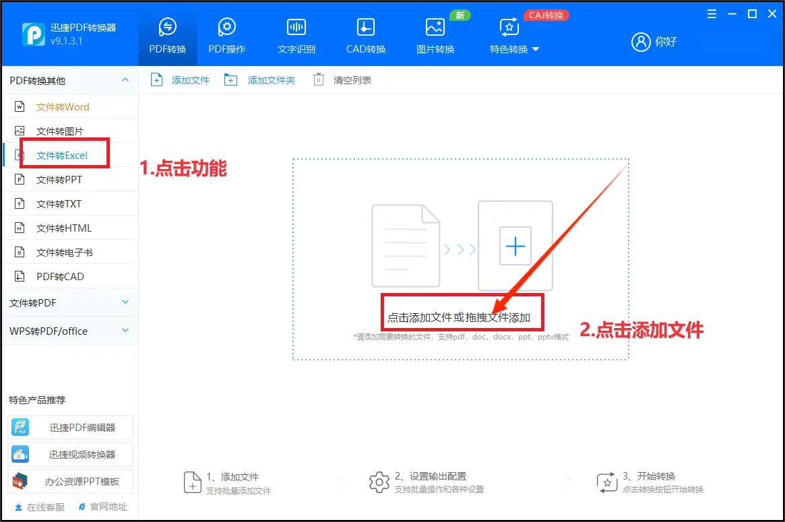
Task: Expand the WPS转PDF/office section
Action: click(125, 331)
